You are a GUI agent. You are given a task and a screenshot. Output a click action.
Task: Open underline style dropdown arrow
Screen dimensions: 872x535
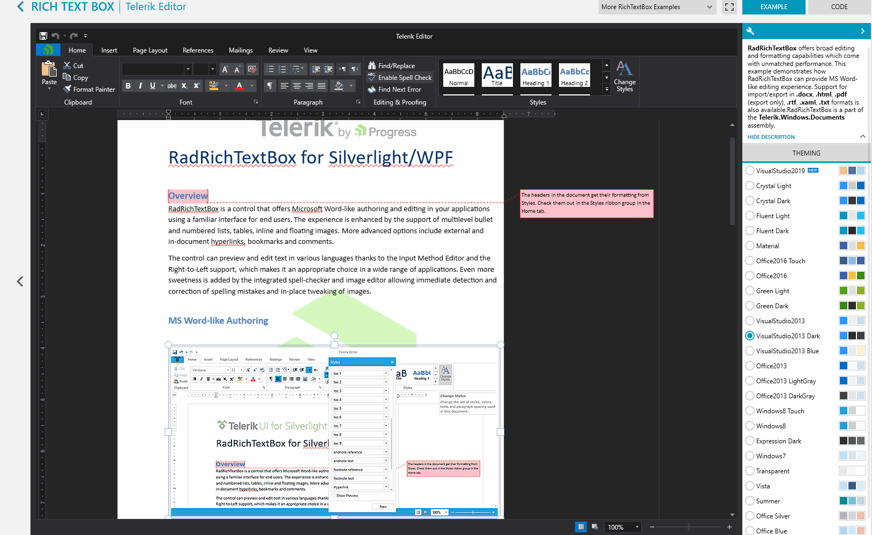[161, 86]
